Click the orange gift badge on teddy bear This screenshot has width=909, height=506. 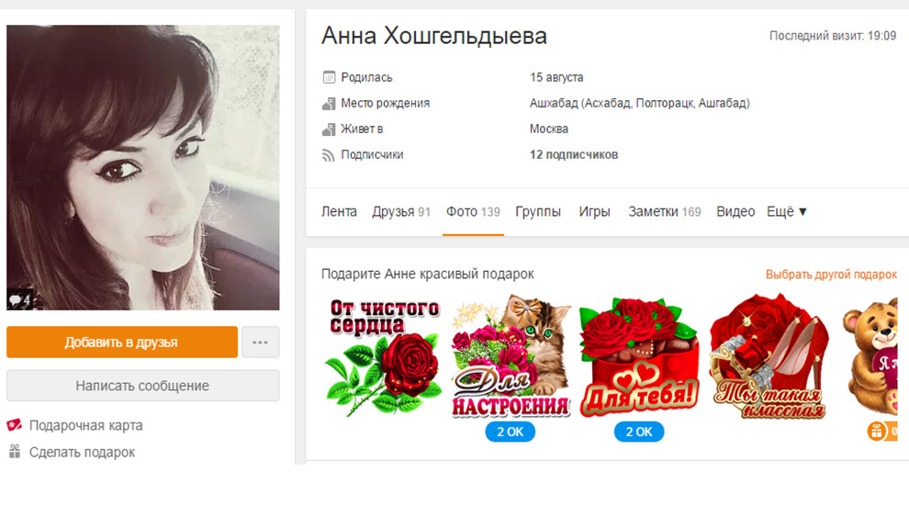[x=877, y=432]
